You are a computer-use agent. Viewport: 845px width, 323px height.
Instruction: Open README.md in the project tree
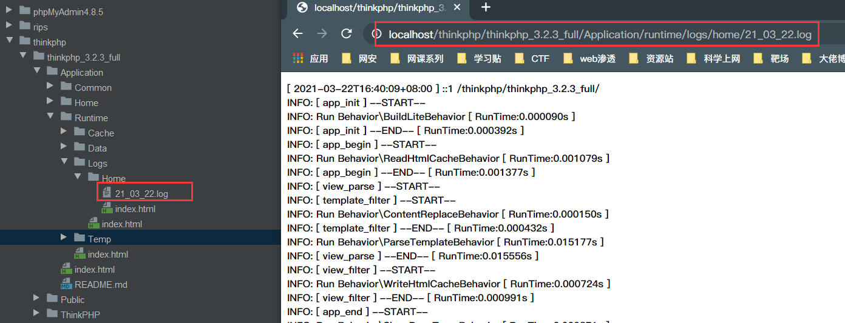[x=101, y=284]
